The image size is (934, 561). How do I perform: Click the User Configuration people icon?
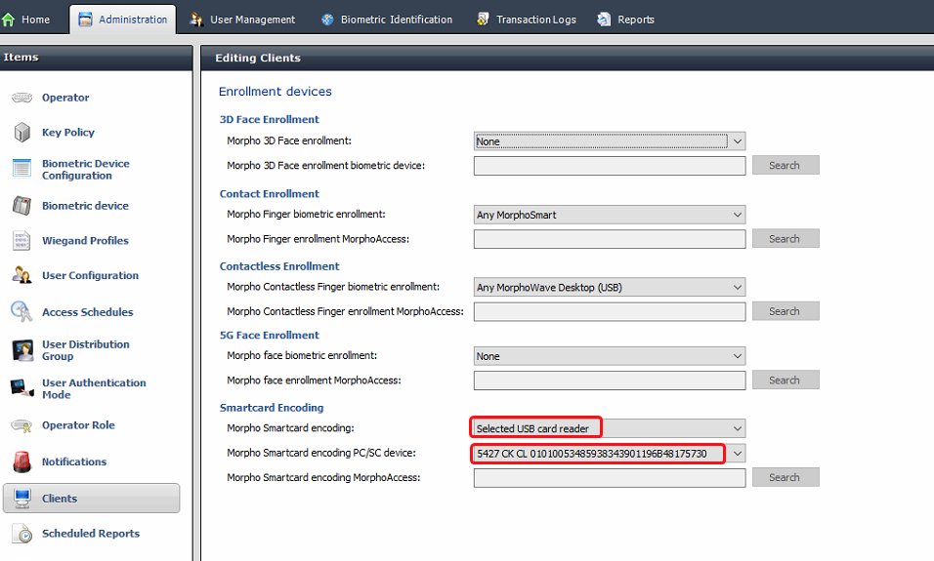click(x=22, y=275)
